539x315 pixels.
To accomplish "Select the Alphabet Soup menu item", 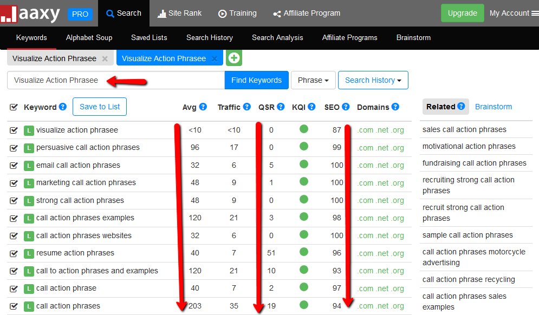I will coord(89,37).
